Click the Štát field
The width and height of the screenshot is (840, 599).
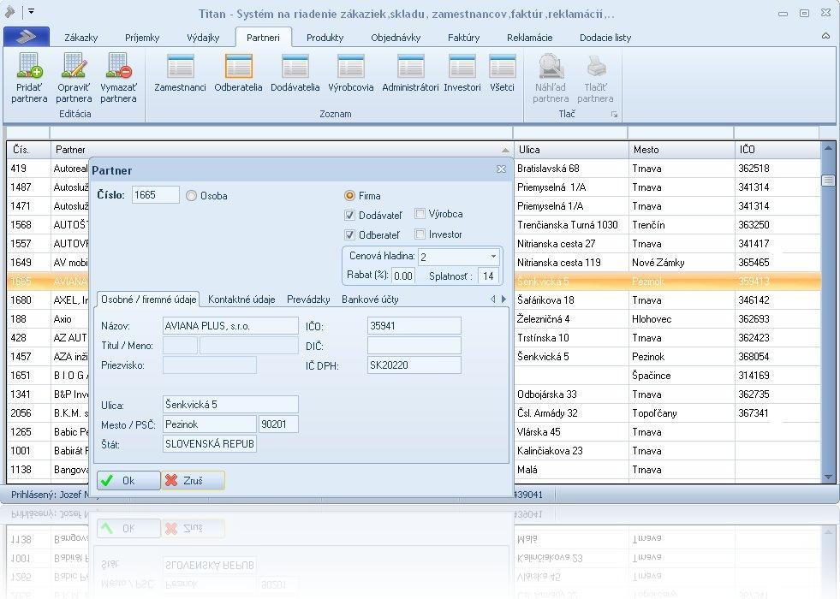pyautogui.click(x=210, y=444)
